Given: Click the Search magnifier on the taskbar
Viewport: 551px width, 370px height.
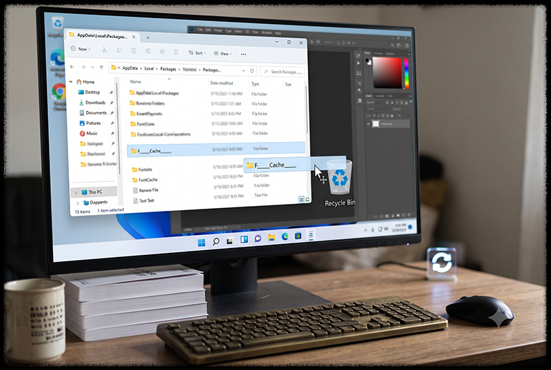Looking at the screenshot, I should pos(216,241).
